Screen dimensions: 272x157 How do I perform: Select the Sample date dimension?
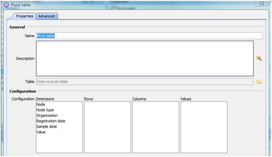[47, 126]
